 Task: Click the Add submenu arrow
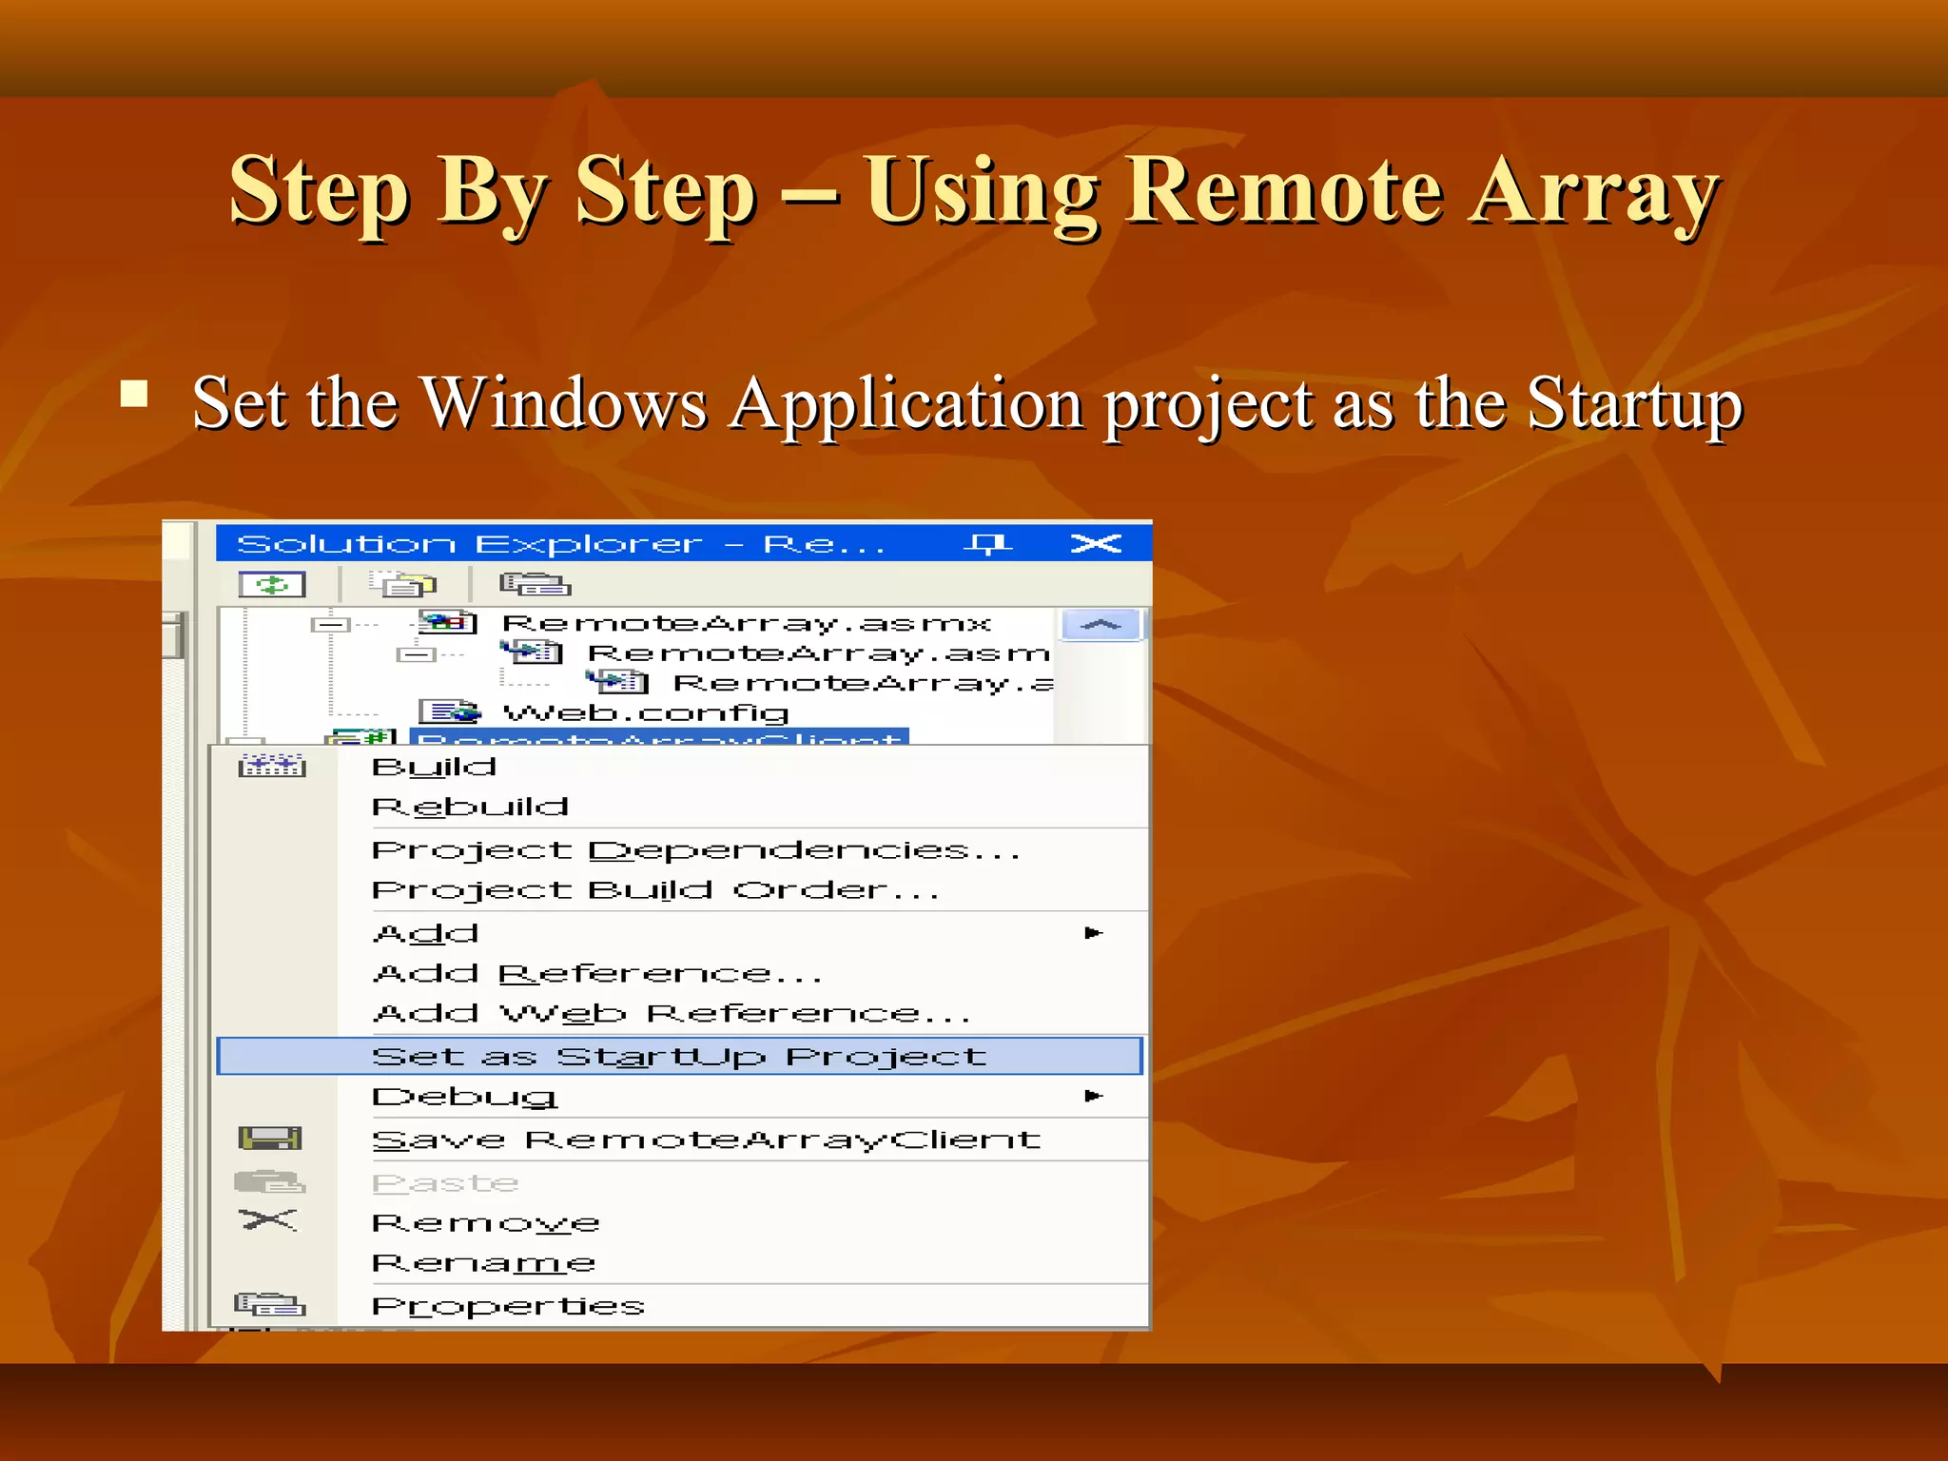(1094, 932)
